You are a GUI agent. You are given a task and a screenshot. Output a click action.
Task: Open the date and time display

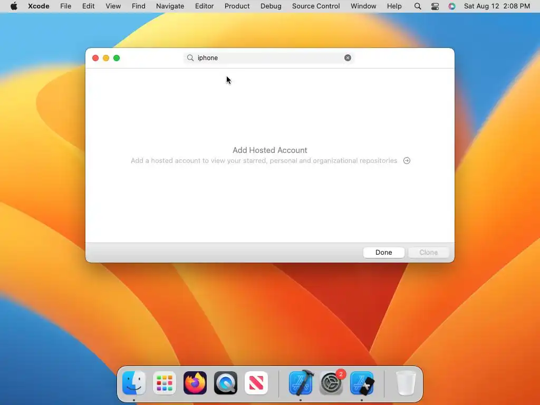click(x=497, y=6)
